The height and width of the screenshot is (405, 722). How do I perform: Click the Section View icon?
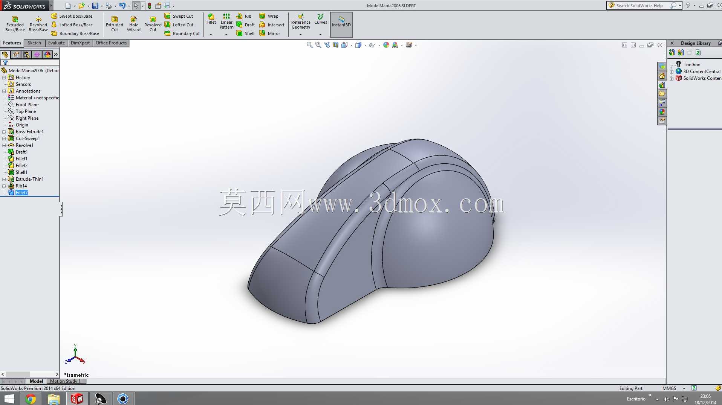[x=336, y=45]
